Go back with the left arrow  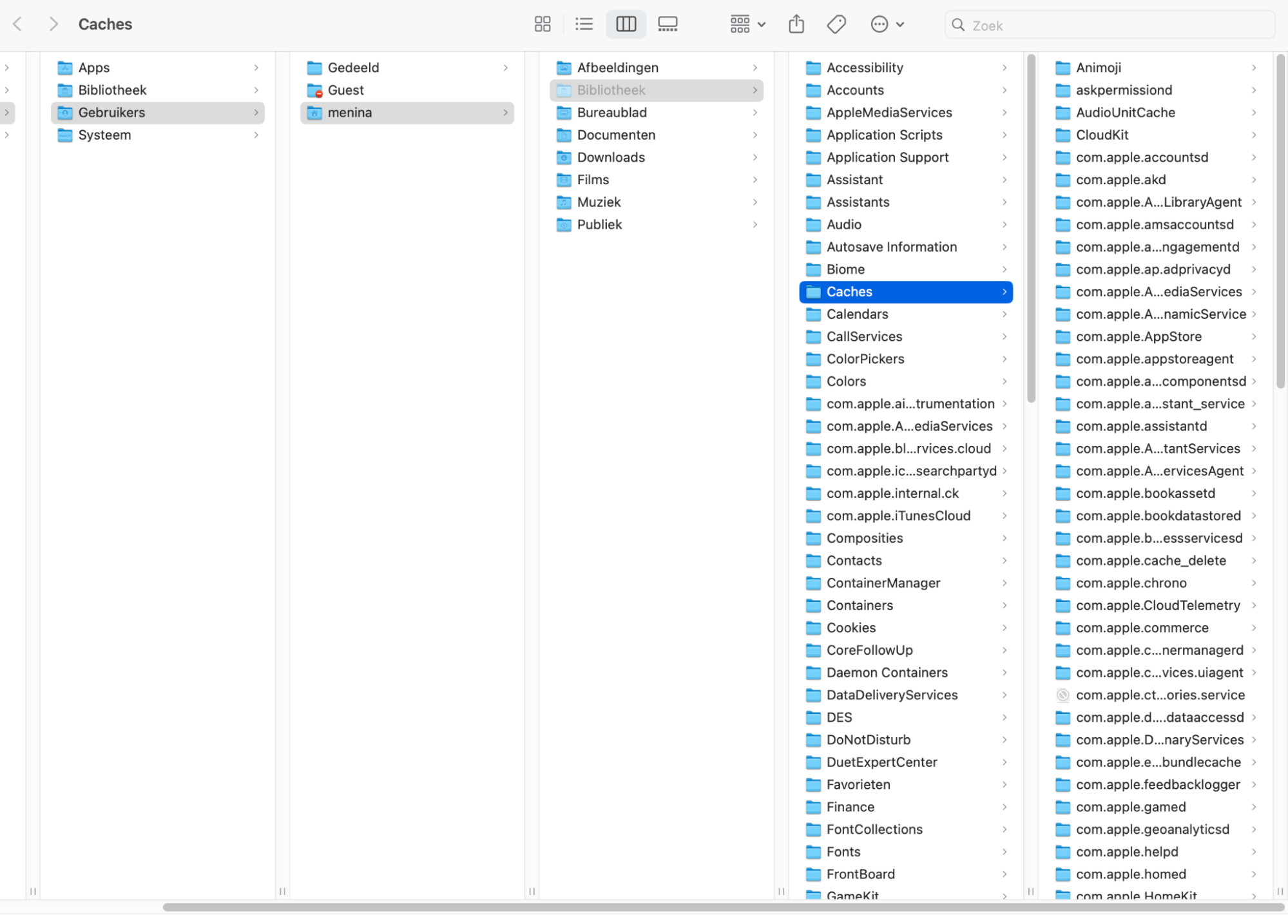18,24
